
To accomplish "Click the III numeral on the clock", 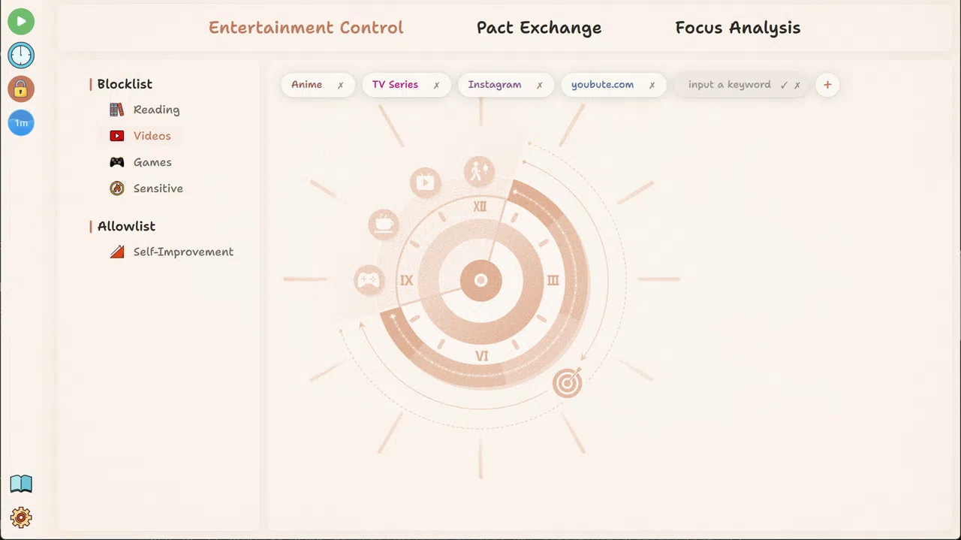I will point(553,281).
